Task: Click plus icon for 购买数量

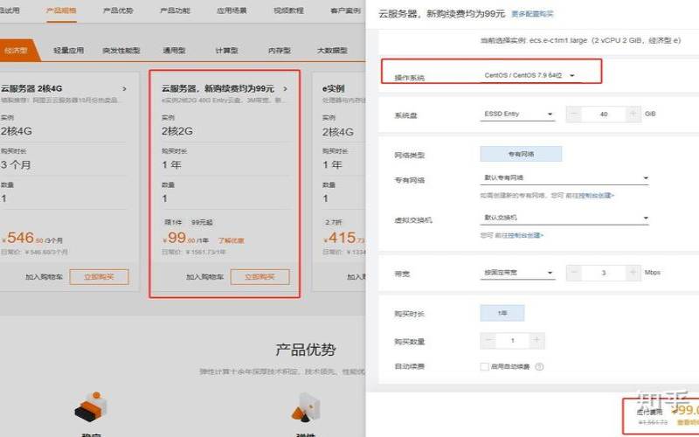Action: (x=536, y=341)
